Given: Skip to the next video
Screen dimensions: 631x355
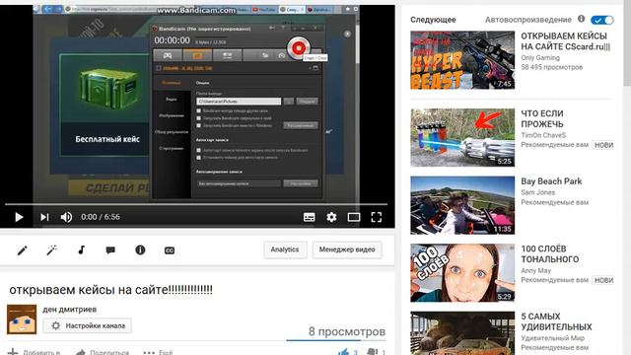Looking at the screenshot, I should click(44, 217).
